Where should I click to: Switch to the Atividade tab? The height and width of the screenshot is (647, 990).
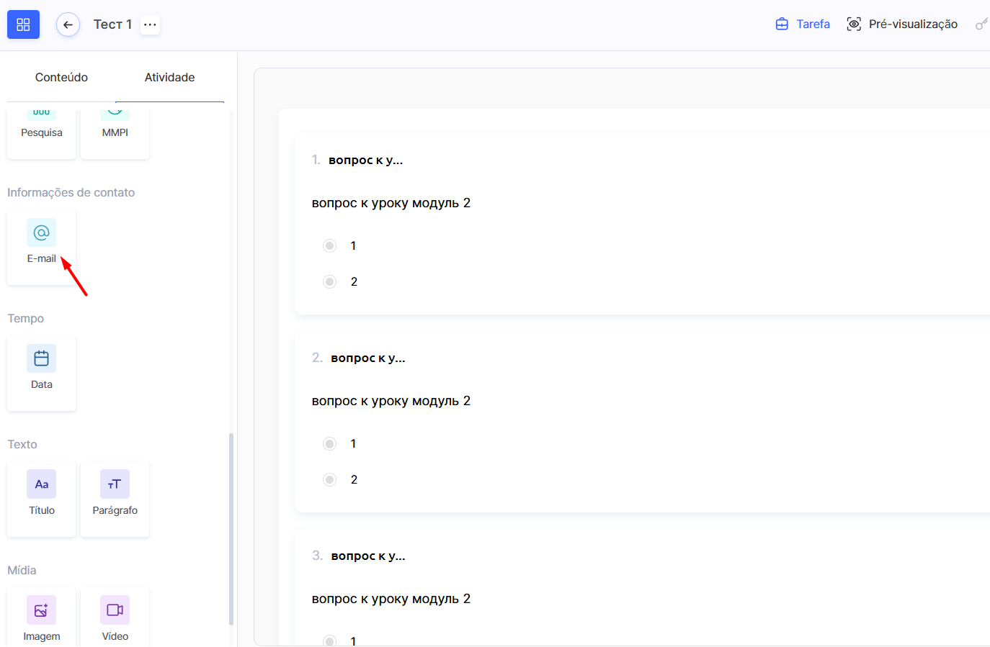pyautogui.click(x=169, y=77)
